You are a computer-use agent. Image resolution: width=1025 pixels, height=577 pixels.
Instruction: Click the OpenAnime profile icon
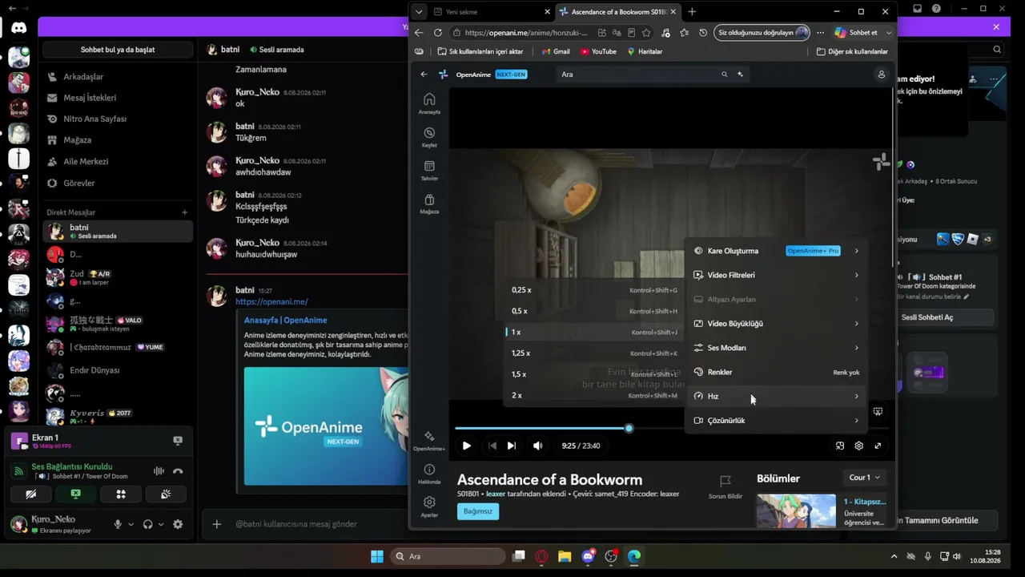[881, 75]
